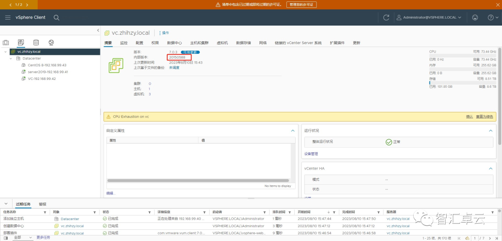This screenshot has height=241, width=502.
Task: Collapse the vc.zhihzy.local tree node
Action: [x=6, y=52]
